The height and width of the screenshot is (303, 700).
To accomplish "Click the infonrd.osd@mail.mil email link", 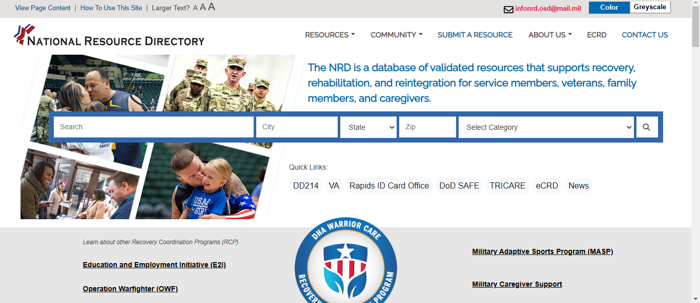I will pyautogui.click(x=548, y=9).
